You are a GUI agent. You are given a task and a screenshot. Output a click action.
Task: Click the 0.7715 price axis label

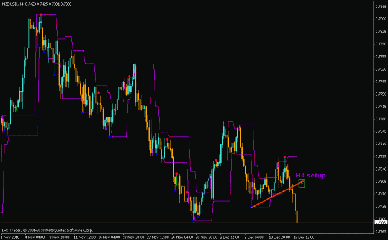point(381,106)
